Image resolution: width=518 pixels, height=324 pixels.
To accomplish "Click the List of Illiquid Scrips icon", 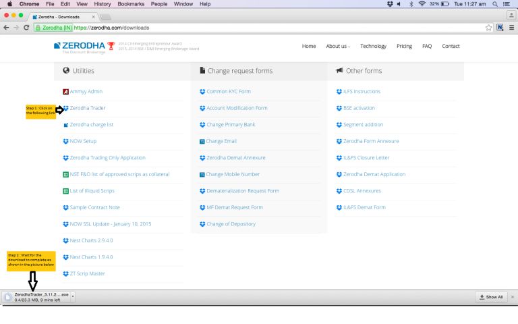I will pyautogui.click(x=65, y=191).
